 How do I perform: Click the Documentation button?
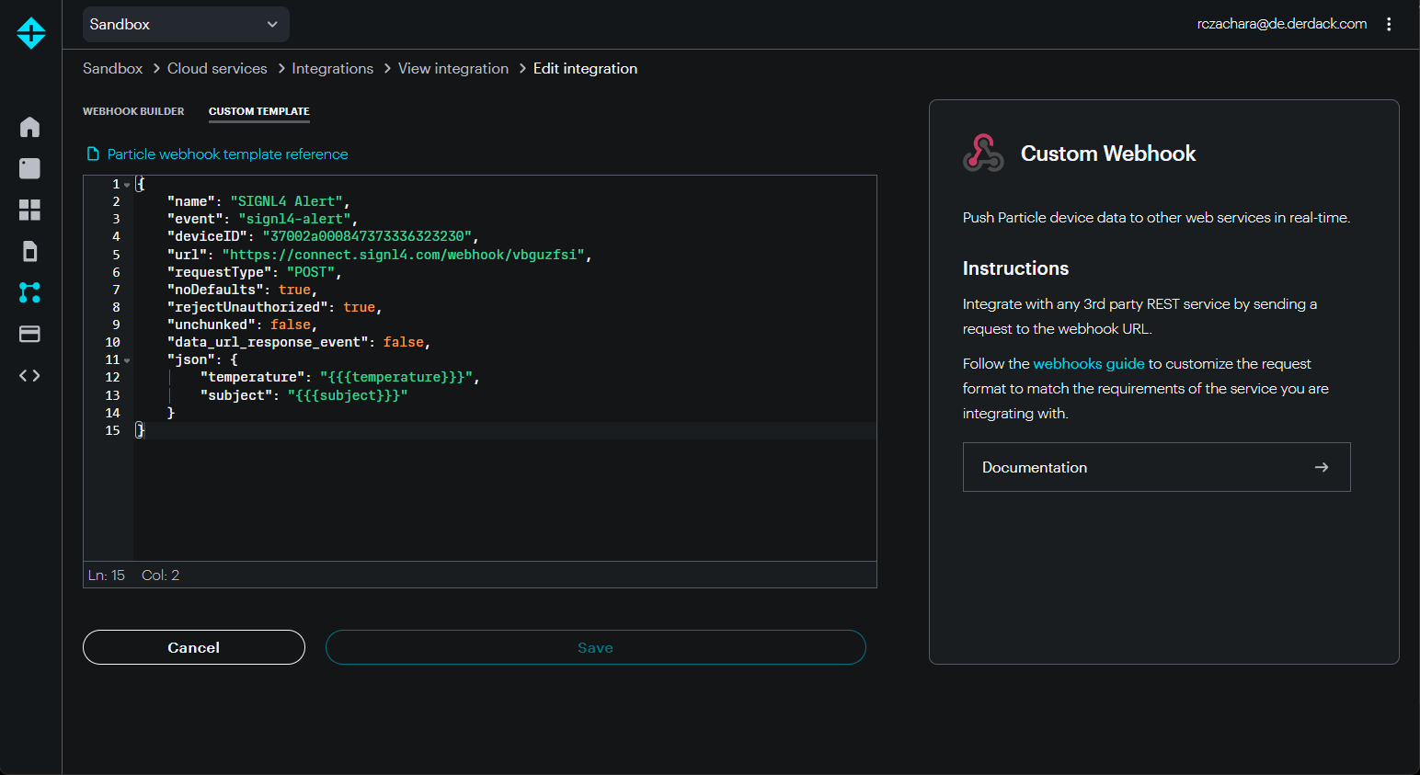point(1156,467)
